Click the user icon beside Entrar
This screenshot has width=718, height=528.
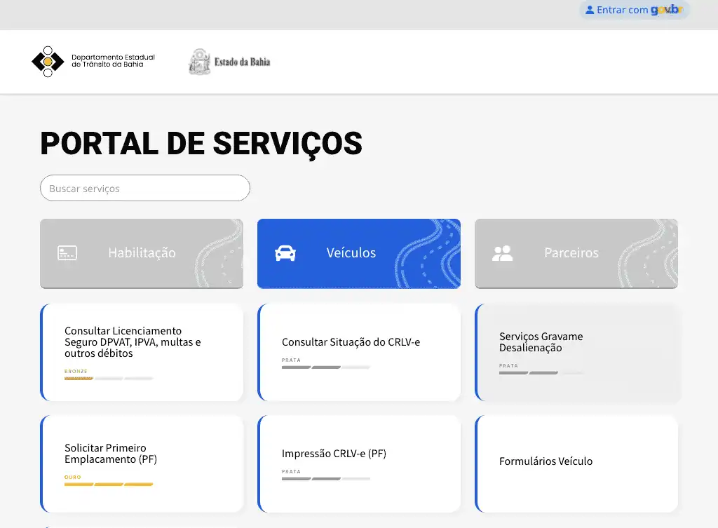click(590, 11)
